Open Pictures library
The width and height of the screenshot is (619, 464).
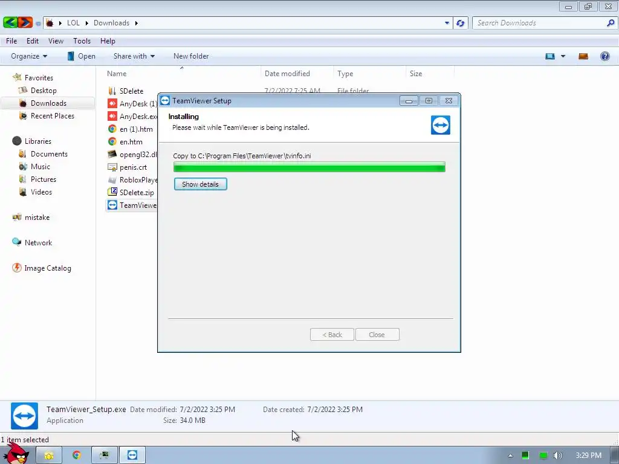click(44, 179)
